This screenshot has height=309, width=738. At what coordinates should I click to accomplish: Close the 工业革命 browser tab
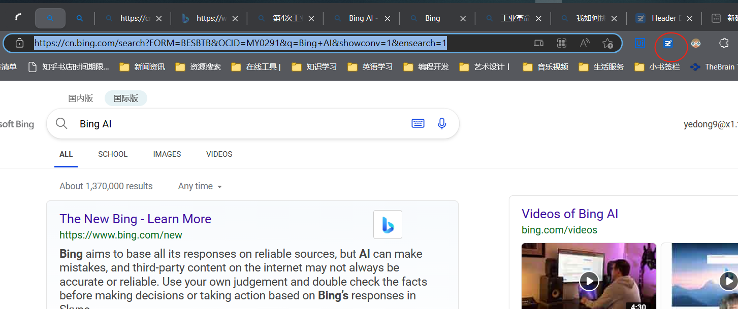[x=539, y=18]
